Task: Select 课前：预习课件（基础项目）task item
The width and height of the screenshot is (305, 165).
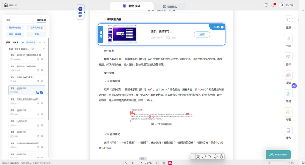Action: (x=27, y=68)
